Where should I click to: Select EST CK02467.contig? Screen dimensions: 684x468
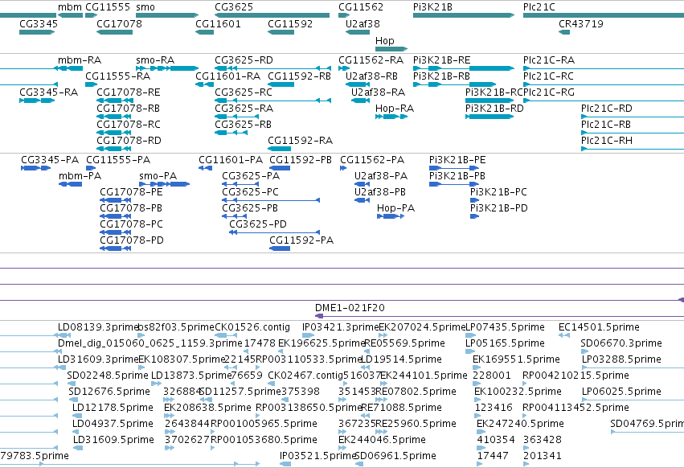click(305, 376)
